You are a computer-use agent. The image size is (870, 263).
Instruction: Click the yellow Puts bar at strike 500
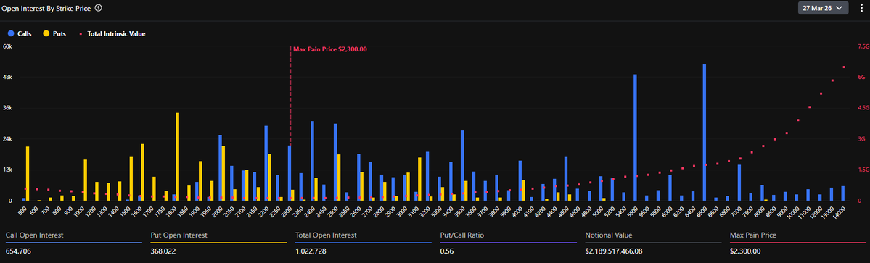[28, 173]
